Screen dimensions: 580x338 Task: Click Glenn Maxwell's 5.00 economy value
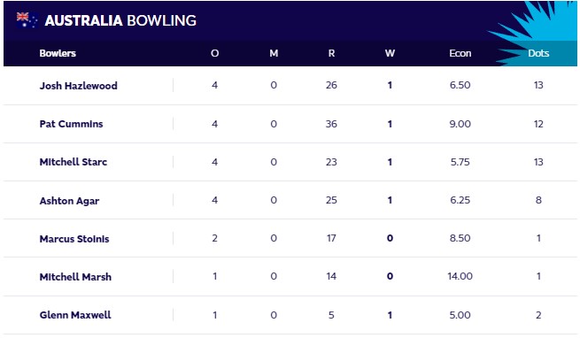(x=460, y=315)
